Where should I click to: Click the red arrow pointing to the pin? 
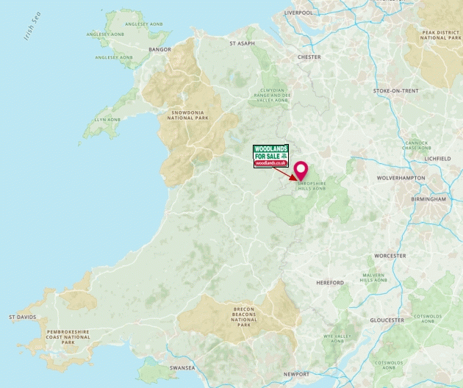tap(285, 174)
